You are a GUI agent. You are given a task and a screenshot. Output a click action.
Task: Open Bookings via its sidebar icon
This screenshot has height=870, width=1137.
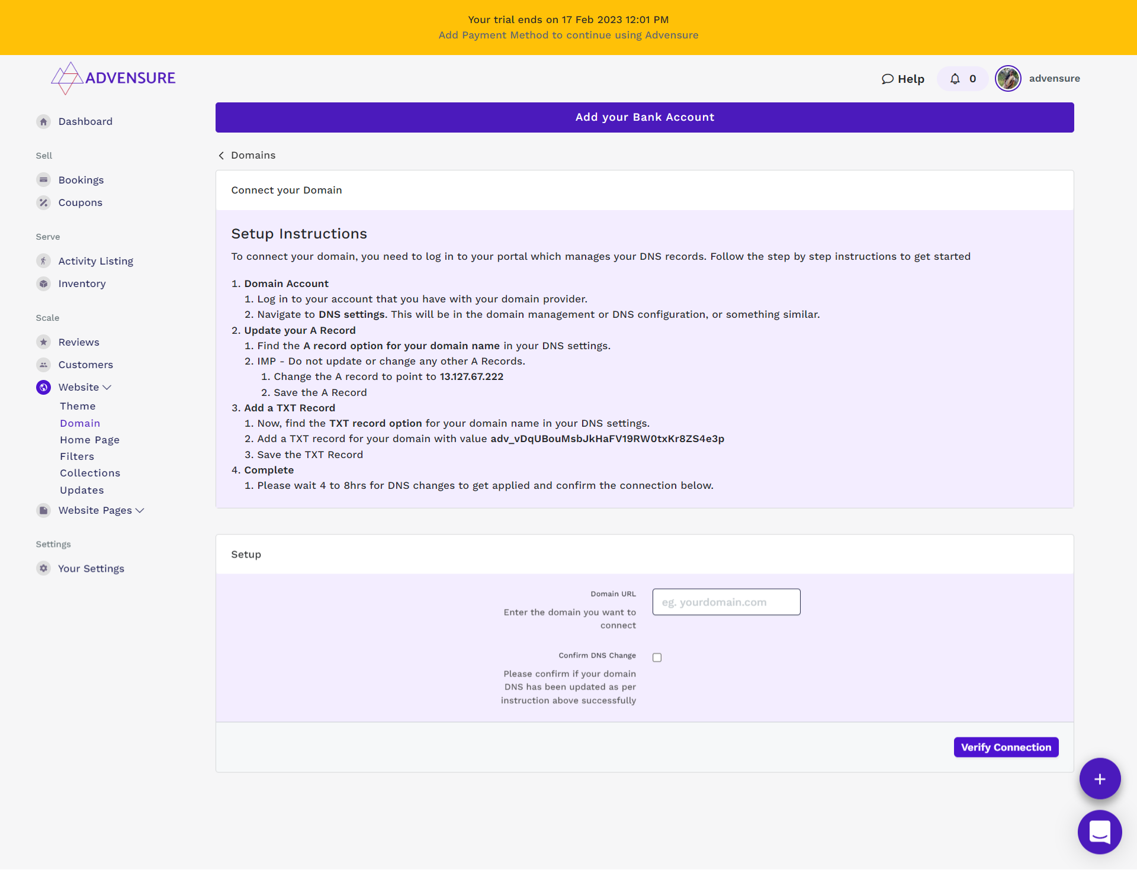pos(43,180)
